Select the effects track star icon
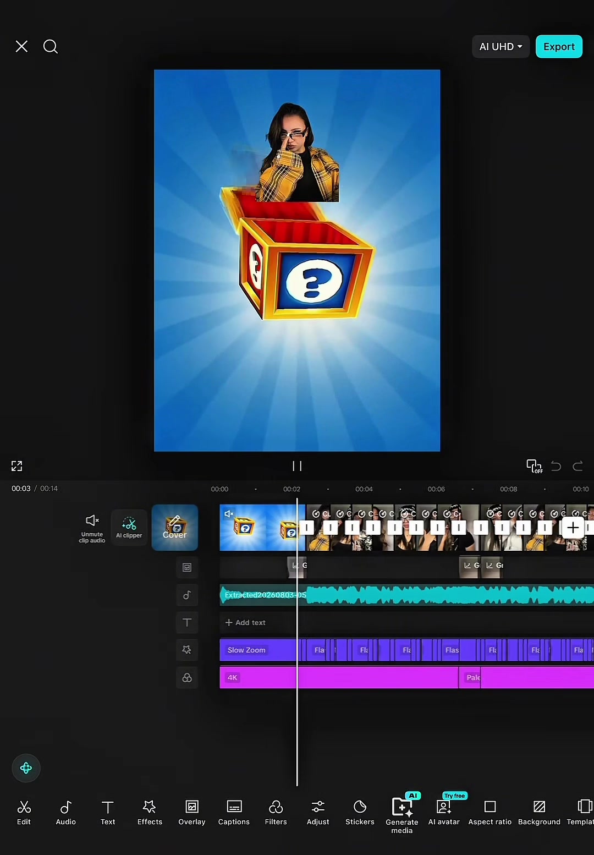Image resolution: width=594 pixels, height=855 pixels. [187, 650]
